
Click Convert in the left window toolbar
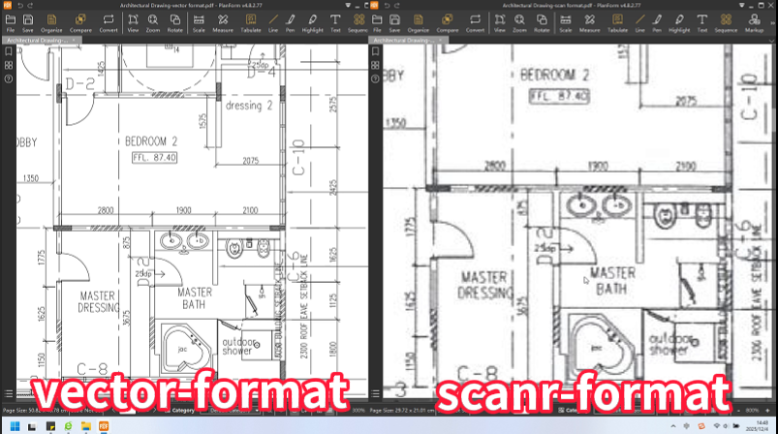[109, 23]
